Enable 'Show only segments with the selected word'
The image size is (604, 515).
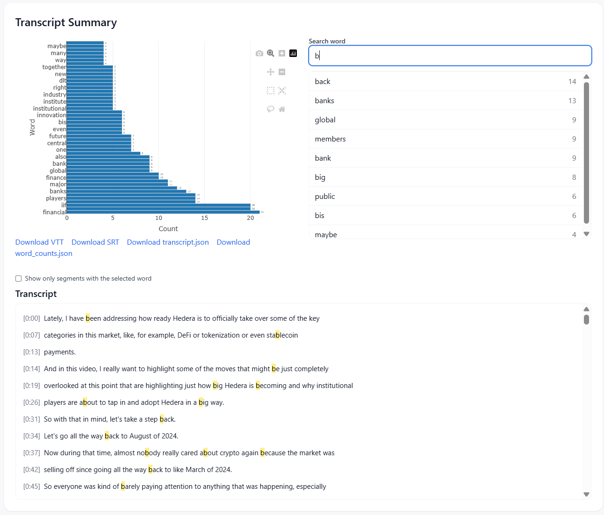(x=18, y=278)
